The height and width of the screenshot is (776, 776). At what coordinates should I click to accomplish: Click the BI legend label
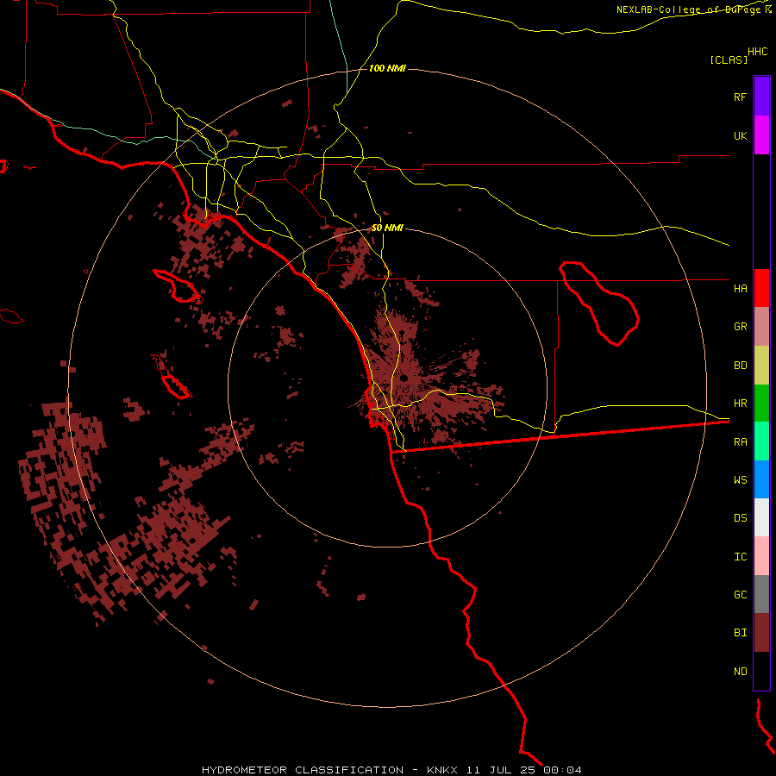740,633
